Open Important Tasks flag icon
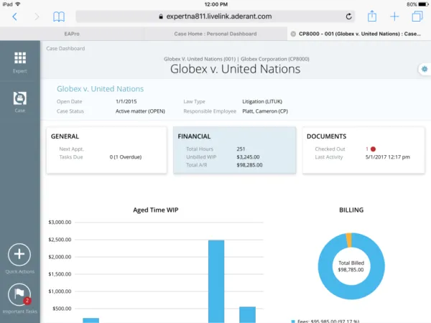The image size is (431, 323). [19, 295]
